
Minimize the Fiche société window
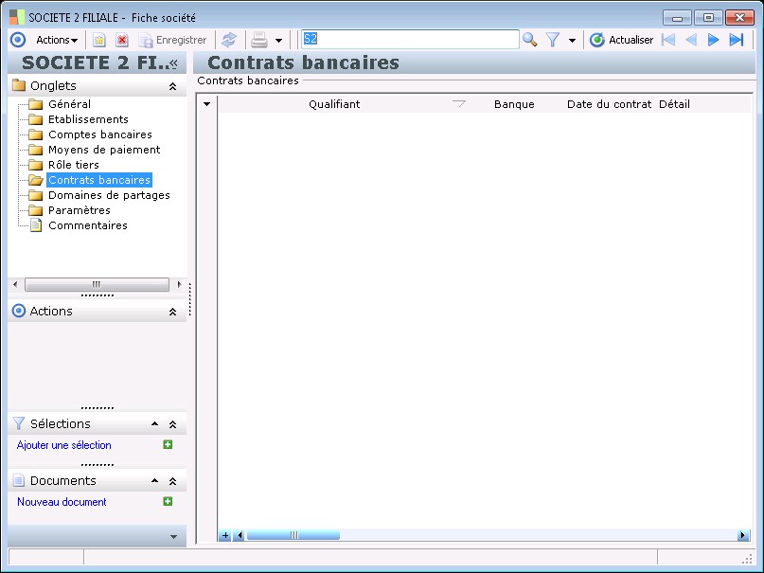pos(677,18)
